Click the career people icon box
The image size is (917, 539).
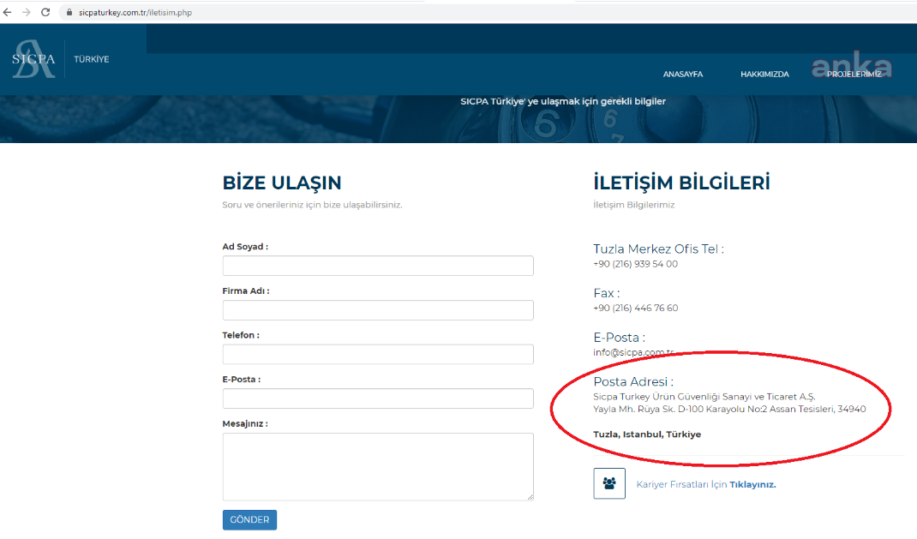pyautogui.click(x=609, y=483)
